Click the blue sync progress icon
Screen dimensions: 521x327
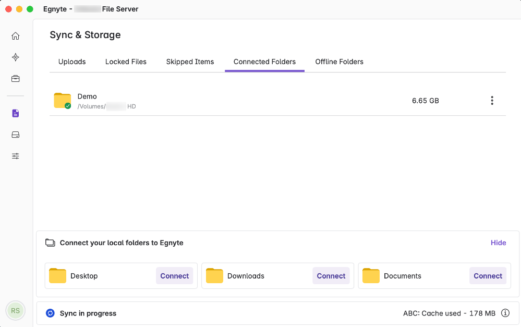coord(50,313)
